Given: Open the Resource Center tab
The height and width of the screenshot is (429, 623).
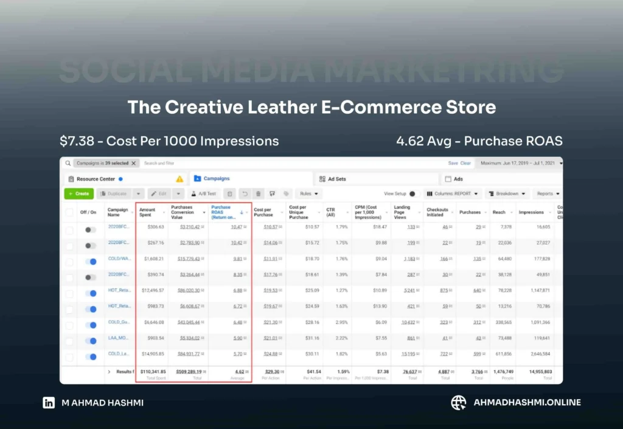Looking at the screenshot, I should pos(96,179).
